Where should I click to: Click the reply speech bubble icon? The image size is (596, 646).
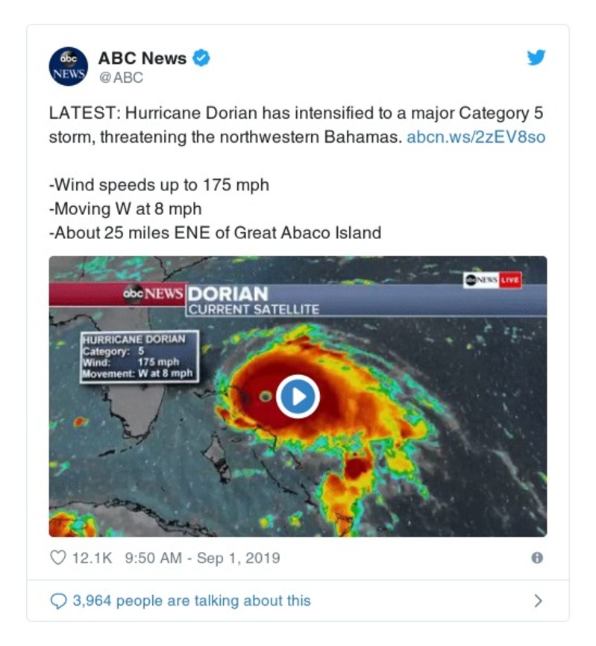click(x=57, y=600)
